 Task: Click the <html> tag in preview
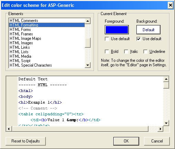click(x=25, y=91)
